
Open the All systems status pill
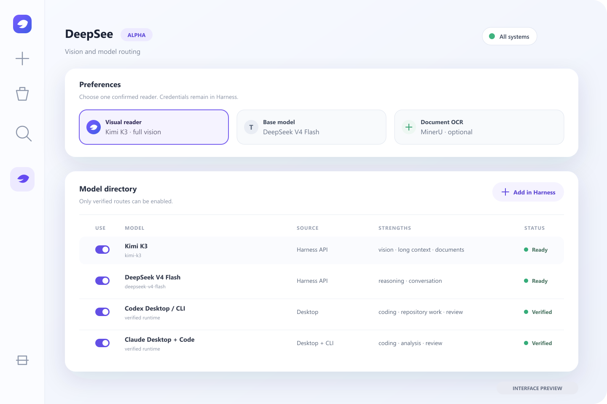tap(510, 36)
